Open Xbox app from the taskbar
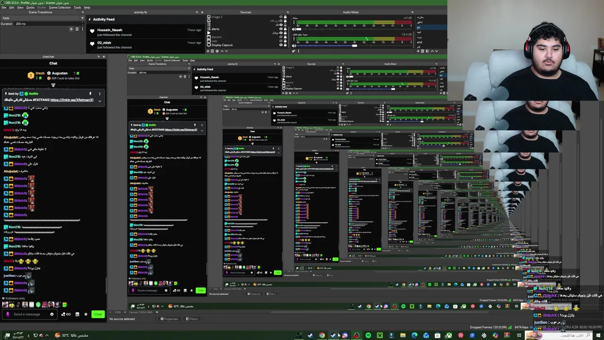Screen dimensions: 604x340 pyautogui.click(x=449, y=335)
